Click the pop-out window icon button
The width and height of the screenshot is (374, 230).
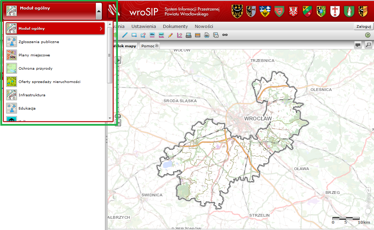pyautogui.click(x=368, y=45)
